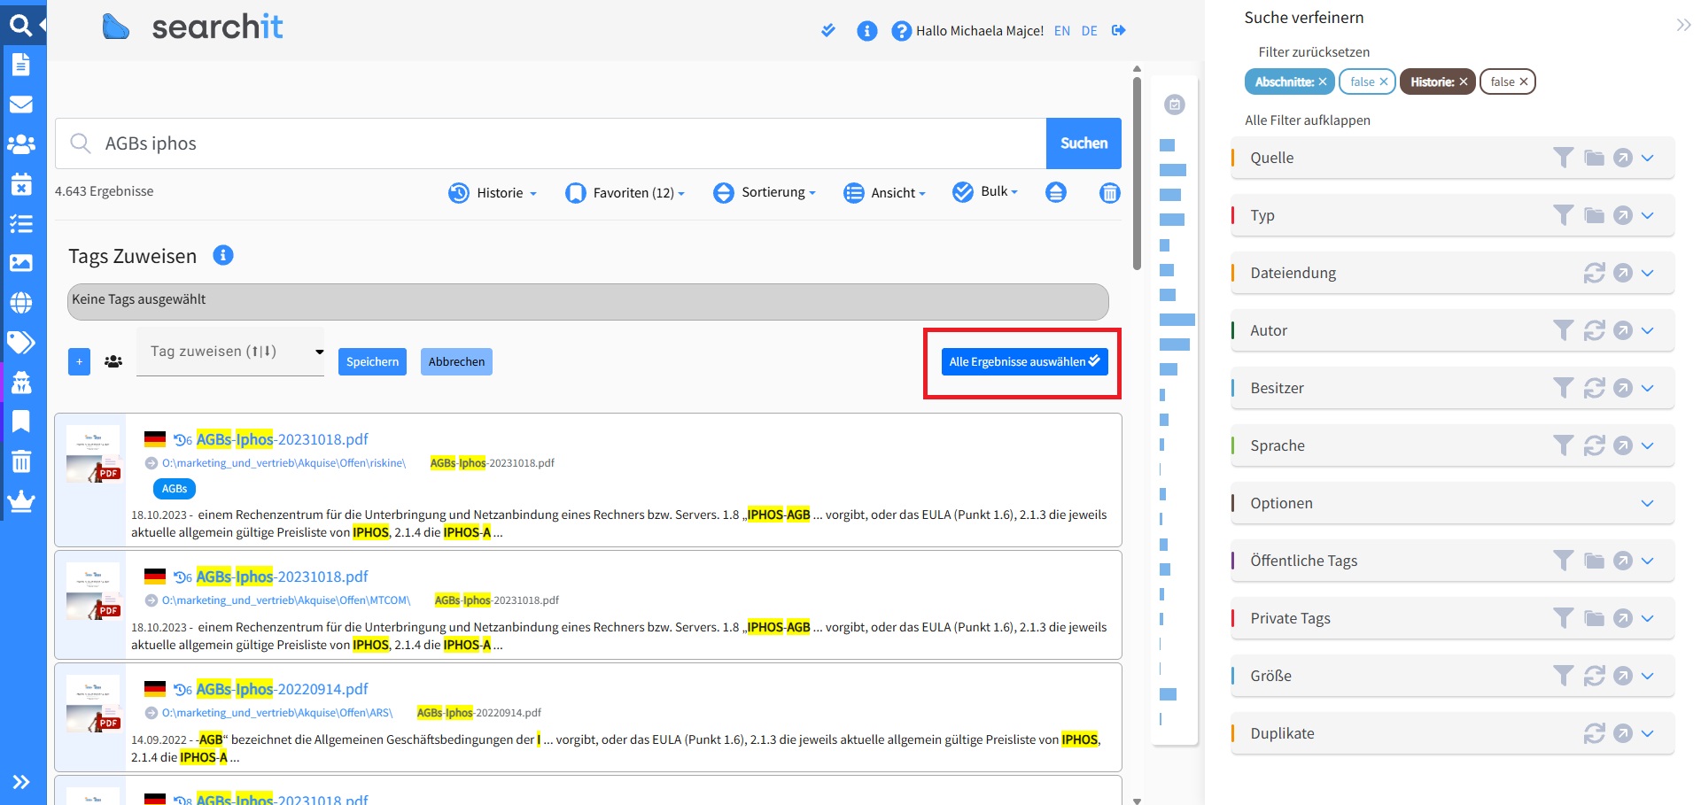Click the funnel filter icon for Quelle
Viewport: 1701px width, 805px height.
coord(1563,158)
